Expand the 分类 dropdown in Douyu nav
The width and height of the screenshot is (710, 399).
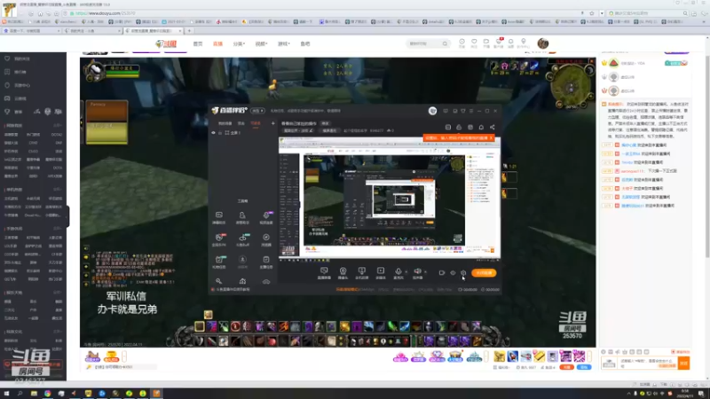click(x=239, y=43)
